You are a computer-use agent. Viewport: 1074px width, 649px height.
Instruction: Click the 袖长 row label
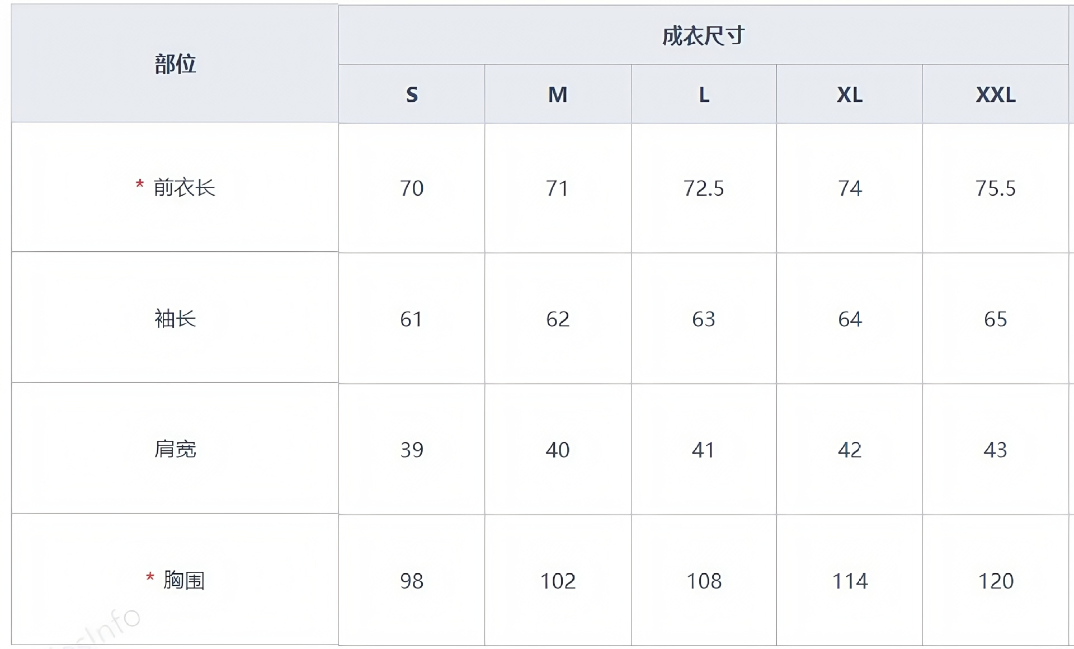(x=175, y=319)
